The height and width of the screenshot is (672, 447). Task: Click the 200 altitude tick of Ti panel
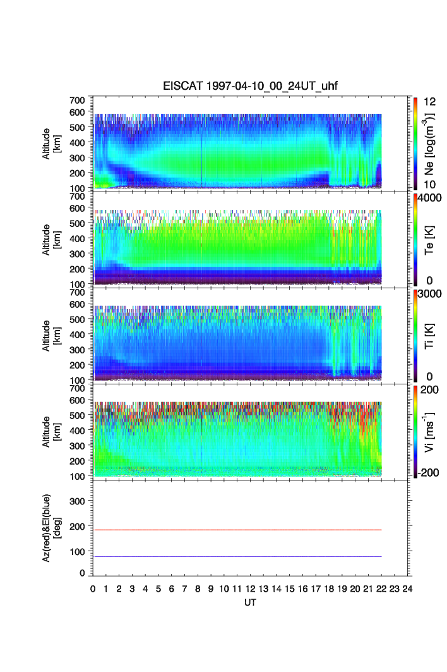pos(77,365)
